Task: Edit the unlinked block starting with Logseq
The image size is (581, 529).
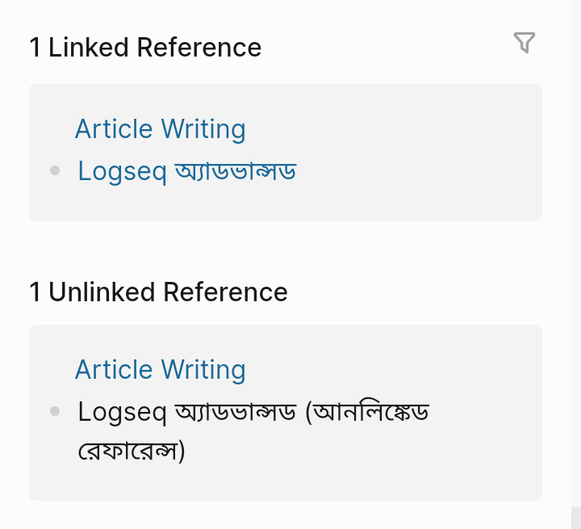Action: (x=253, y=430)
